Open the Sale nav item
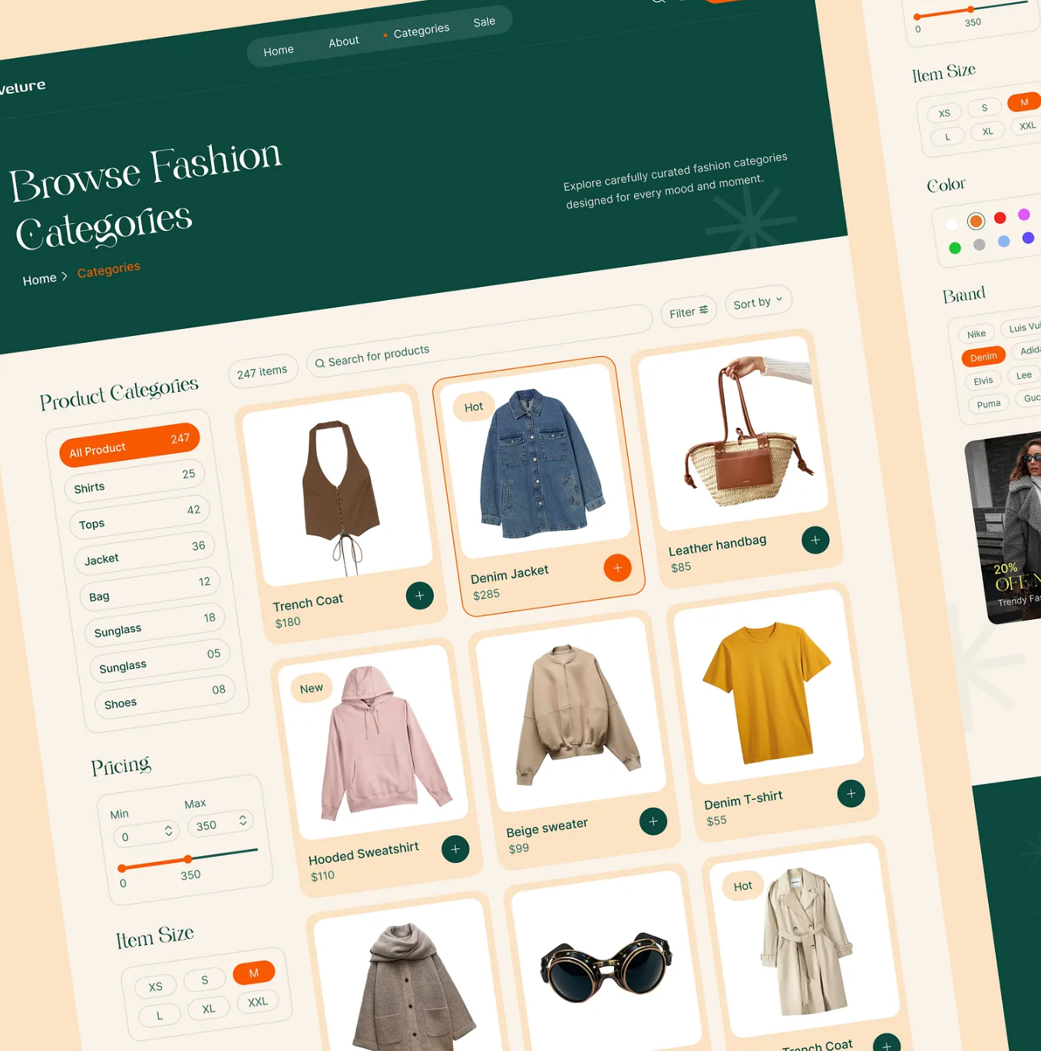Image resolution: width=1041 pixels, height=1051 pixels. click(484, 22)
